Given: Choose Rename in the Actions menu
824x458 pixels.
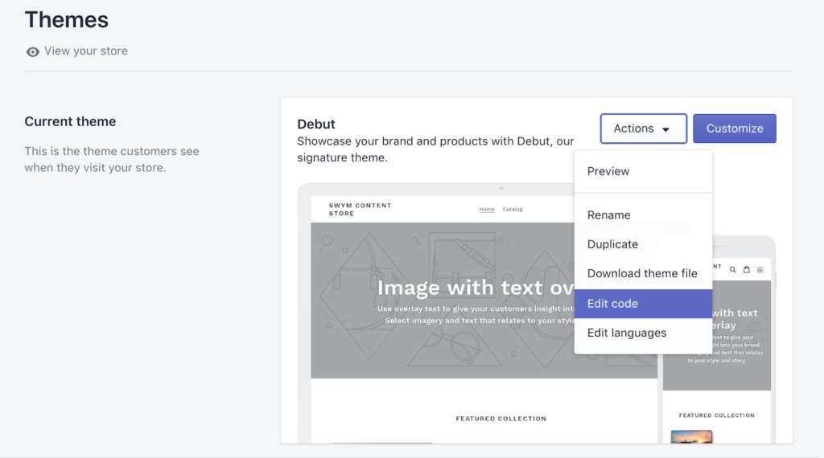Looking at the screenshot, I should coord(643,215).
